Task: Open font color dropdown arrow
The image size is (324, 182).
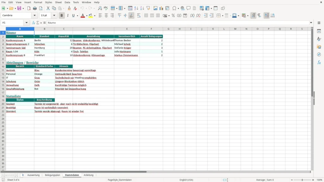Action: (x=87, y=15)
